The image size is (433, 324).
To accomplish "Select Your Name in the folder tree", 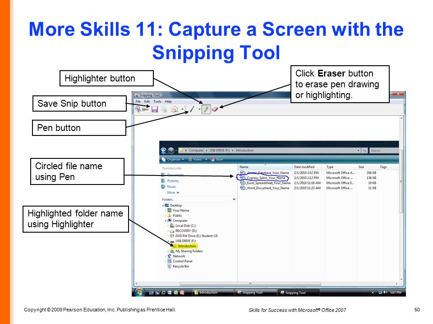I will coord(181,211).
